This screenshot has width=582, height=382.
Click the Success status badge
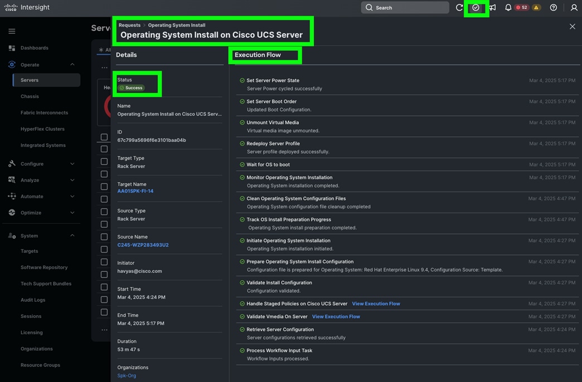132,88
